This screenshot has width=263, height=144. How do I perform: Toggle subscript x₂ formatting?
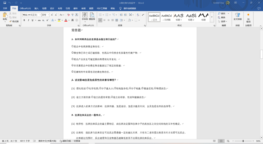43,20
